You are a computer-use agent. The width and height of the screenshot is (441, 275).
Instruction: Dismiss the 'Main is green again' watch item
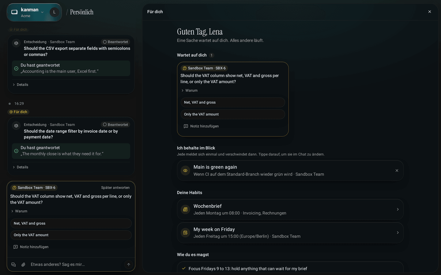[x=397, y=170]
